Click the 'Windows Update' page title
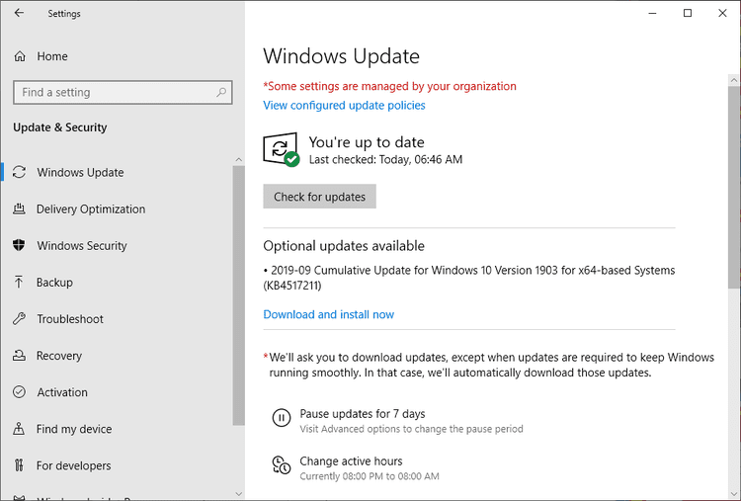741x501 pixels. (x=341, y=56)
